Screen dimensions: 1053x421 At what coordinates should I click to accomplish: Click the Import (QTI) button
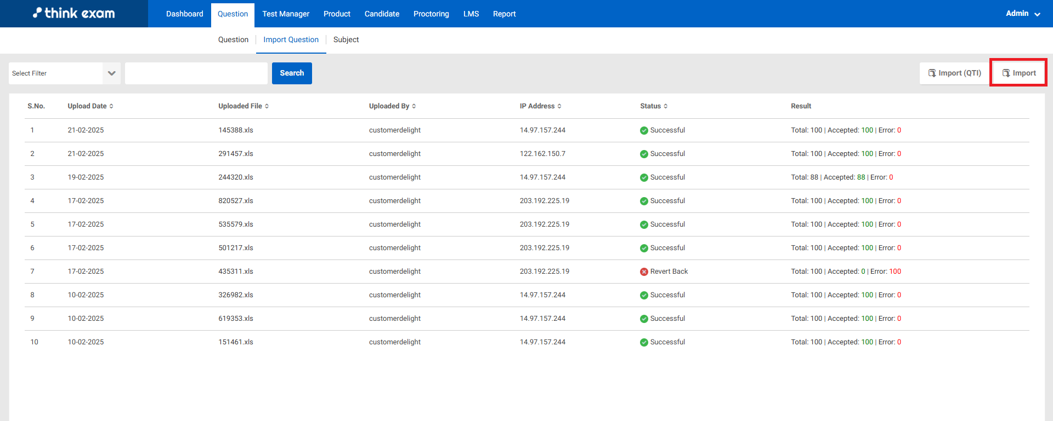click(x=954, y=73)
